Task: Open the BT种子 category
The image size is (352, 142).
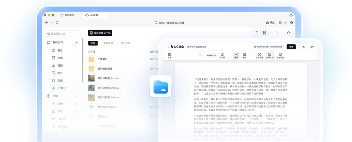Action: click(x=59, y=88)
